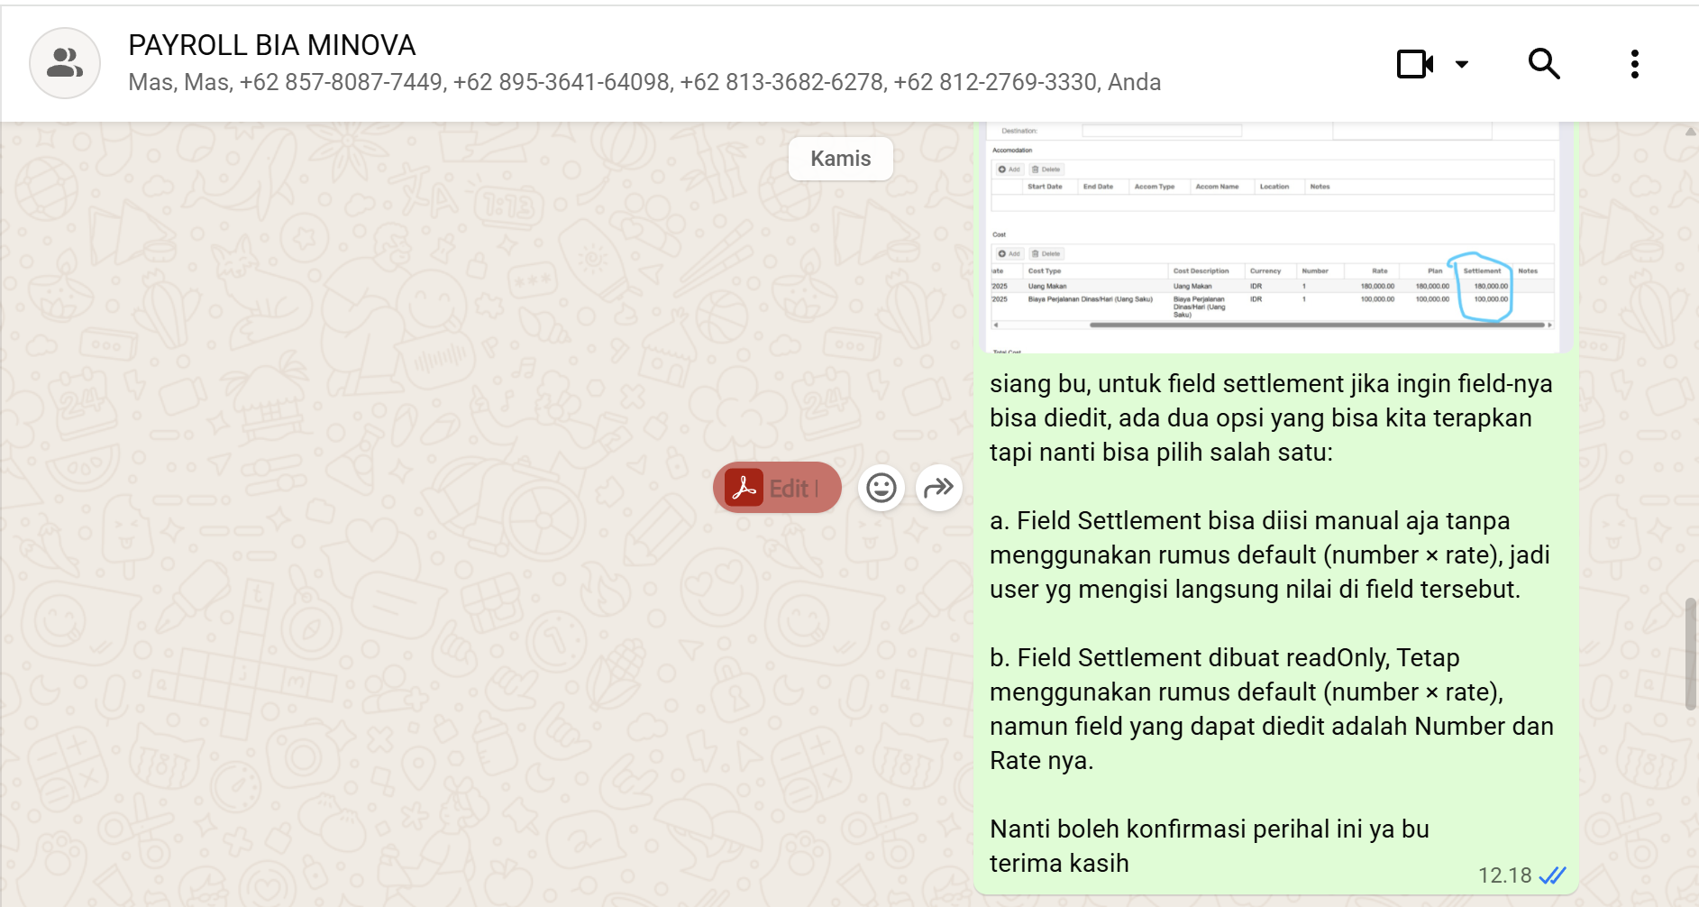Open the group profile avatar icon

coord(65,63)
